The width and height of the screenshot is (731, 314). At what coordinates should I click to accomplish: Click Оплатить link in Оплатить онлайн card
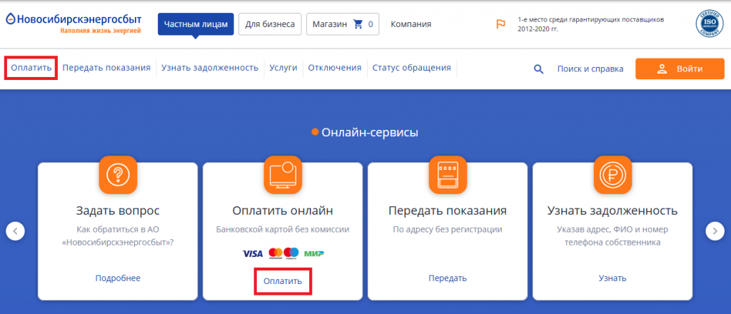[x=283, y=281]
